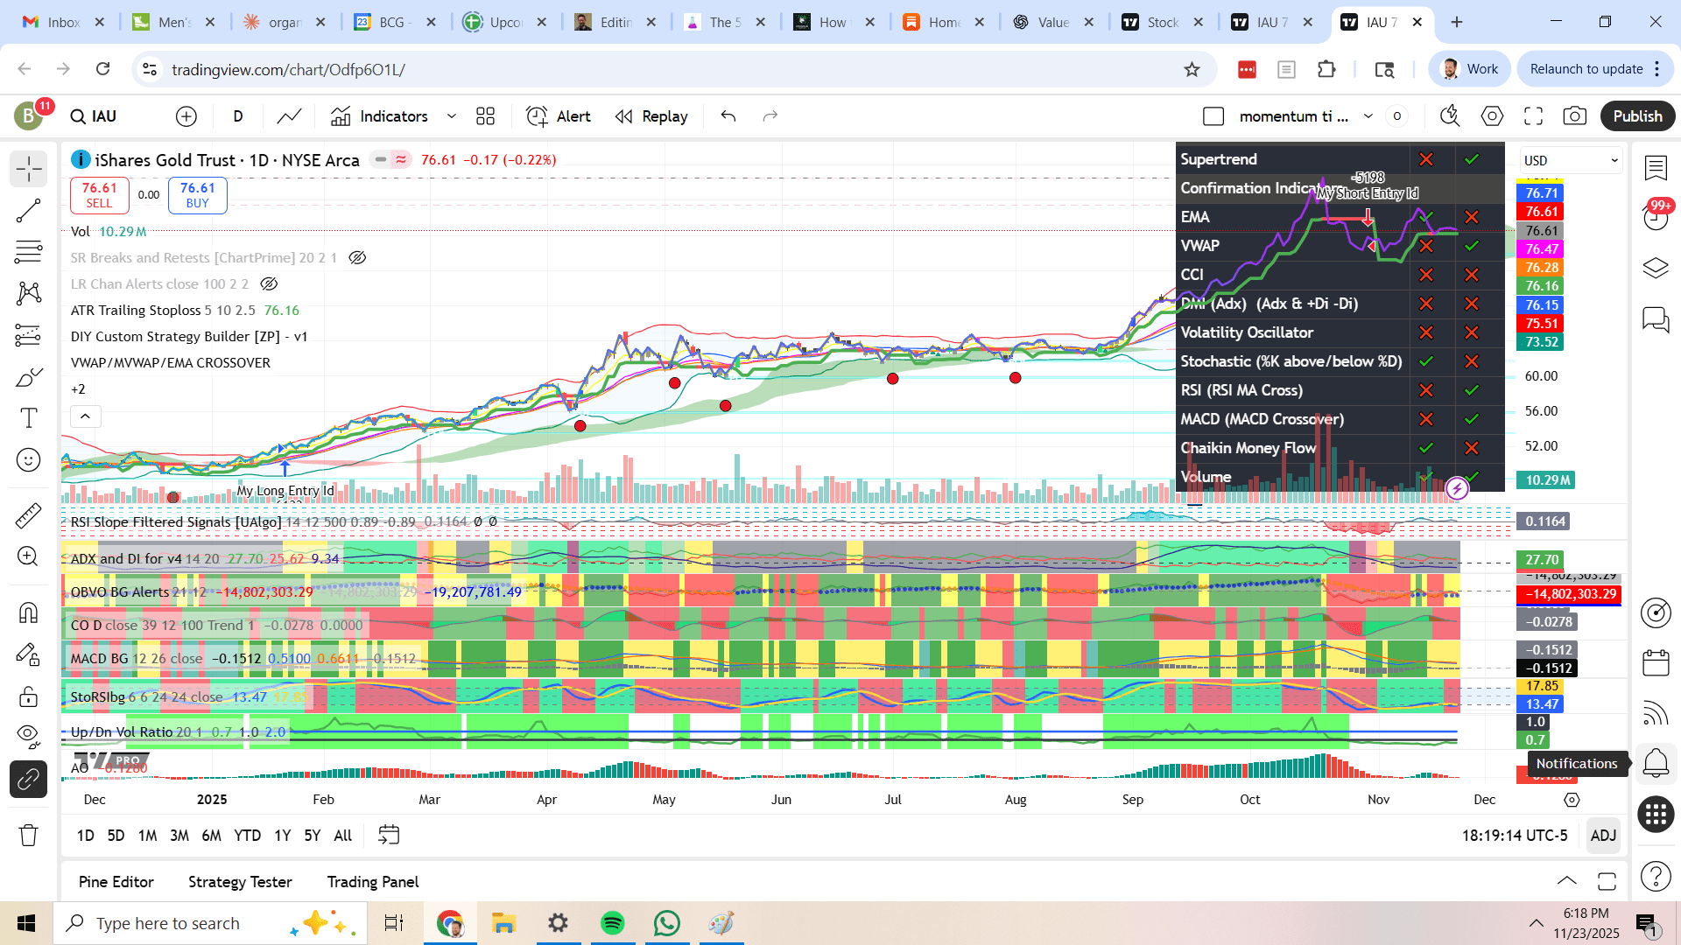
Task: Open Spotify from the Windows taskbar
Action: click(x=613, y=923)
